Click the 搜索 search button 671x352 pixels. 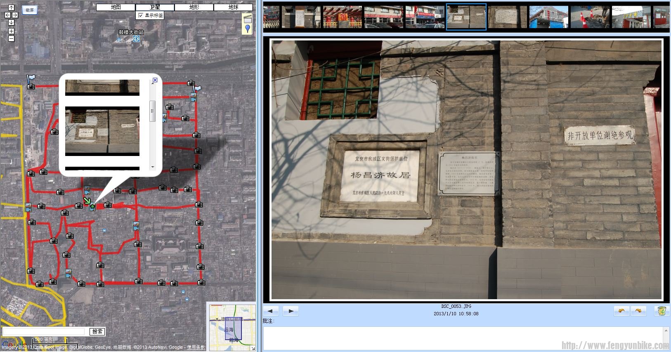click(x=97, y=331)
